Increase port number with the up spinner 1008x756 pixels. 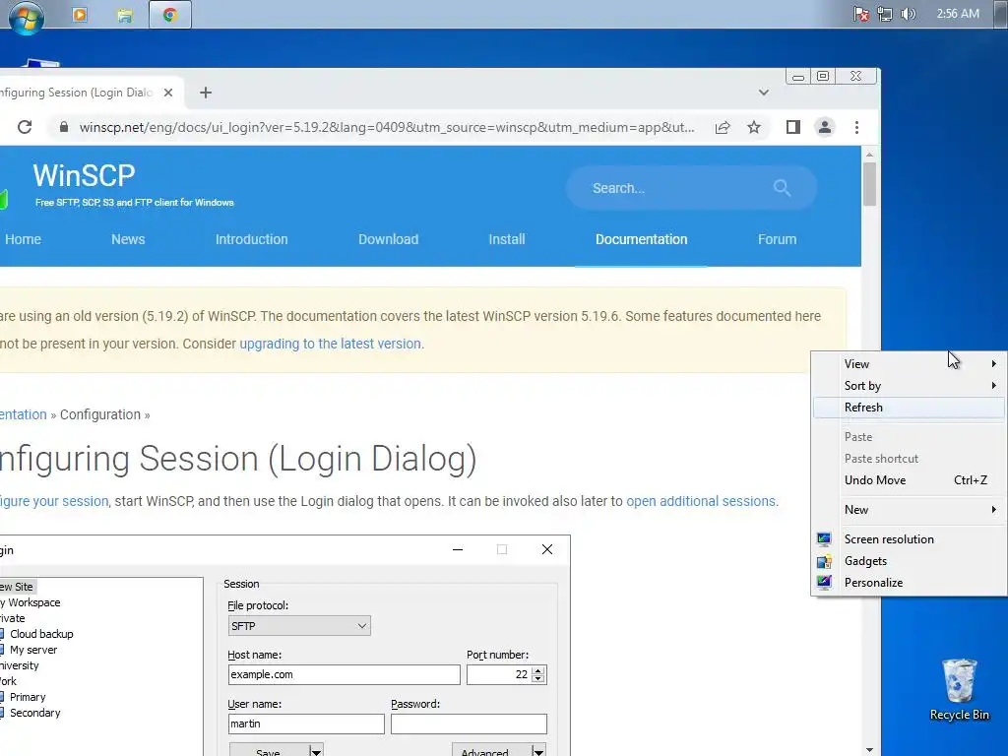coord(538,669)
